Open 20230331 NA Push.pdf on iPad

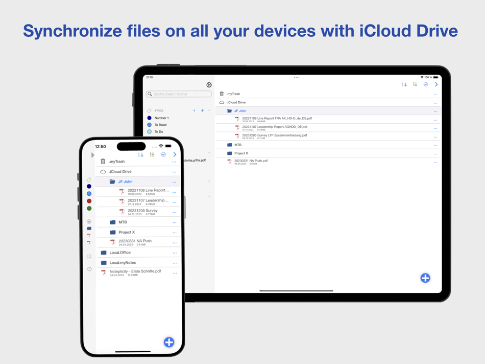click(328, 162)
